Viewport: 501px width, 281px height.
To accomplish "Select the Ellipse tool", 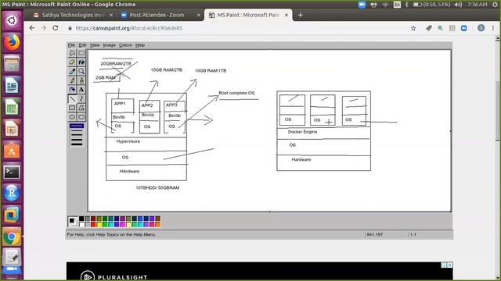I will click(72, 117).
